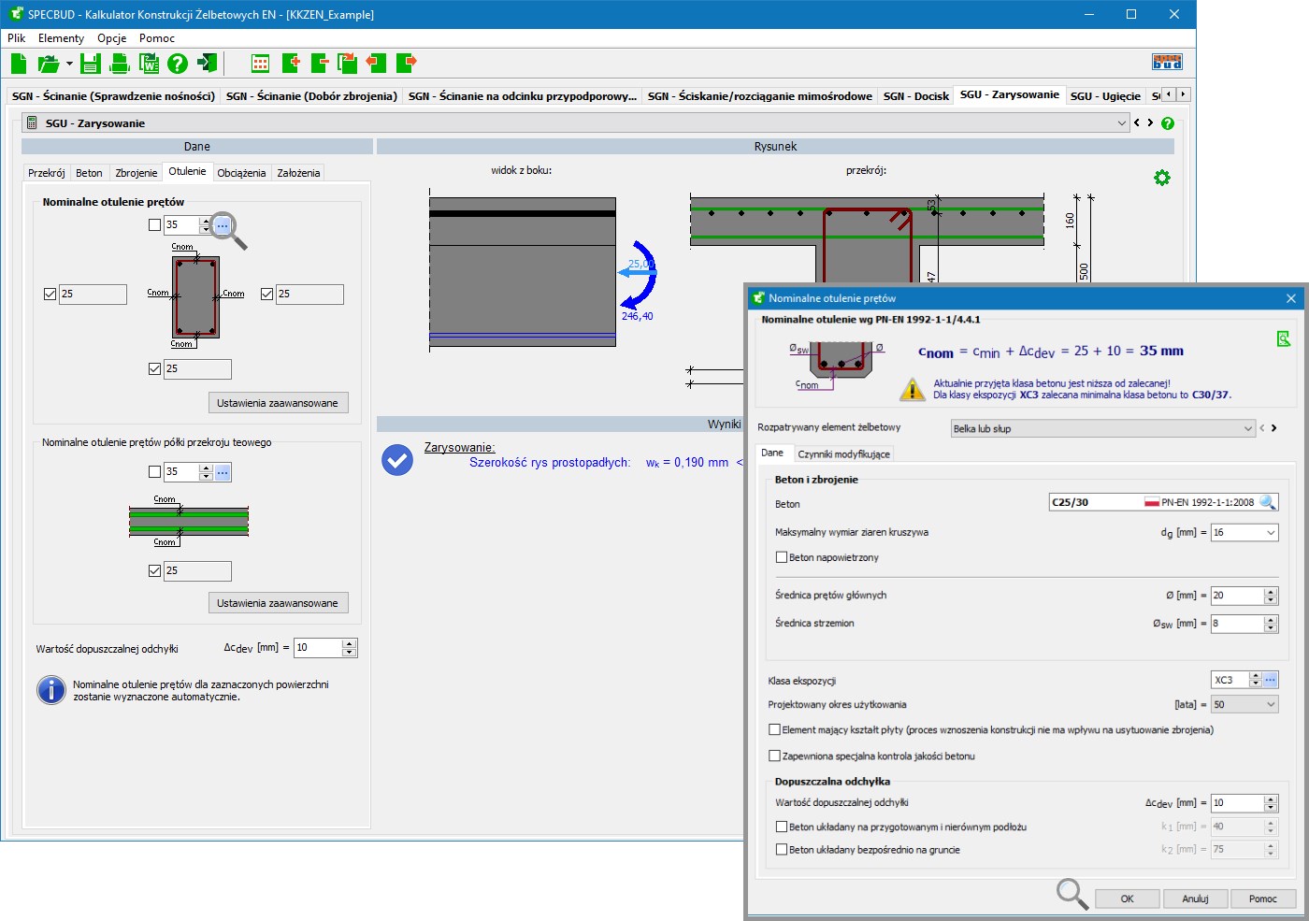Open help via question mark toolbar icon
Screen dimensions: 1309x921
click(x=178, y=64)
